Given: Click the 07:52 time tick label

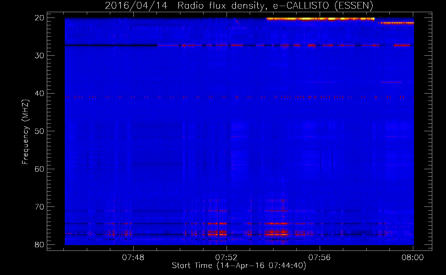Looking at the screenshot, I should pos(226,258).
